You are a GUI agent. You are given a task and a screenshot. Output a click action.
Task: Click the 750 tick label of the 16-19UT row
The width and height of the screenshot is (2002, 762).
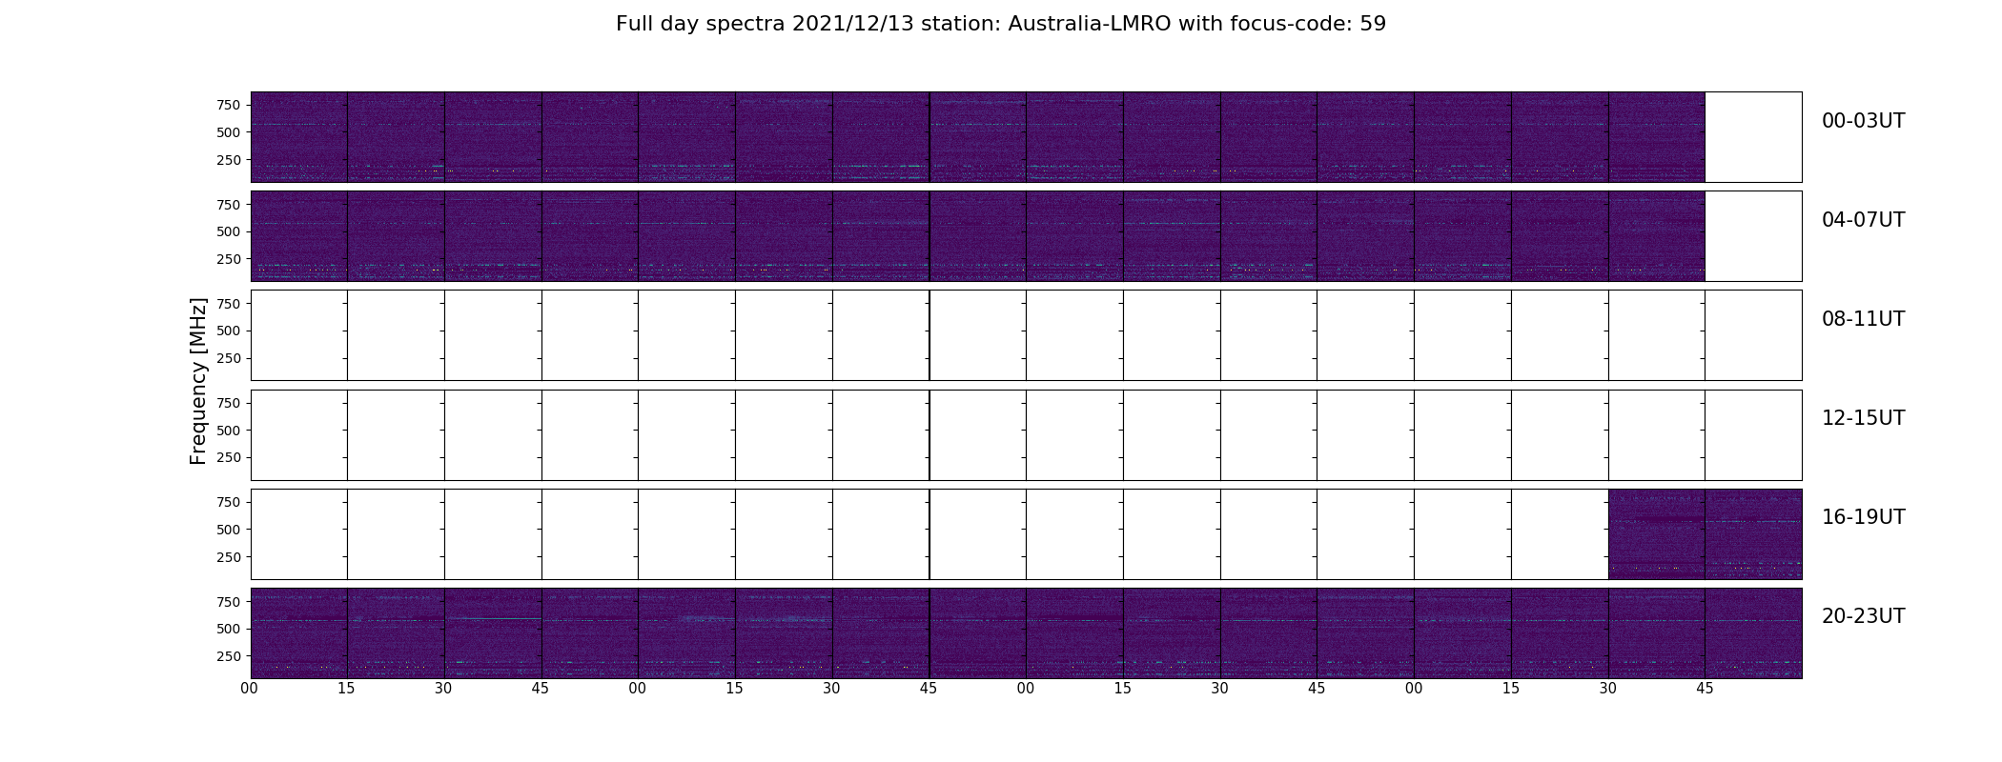click(229, 502)
